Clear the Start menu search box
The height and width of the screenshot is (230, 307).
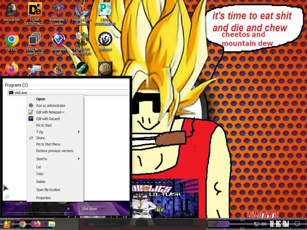coord(68,209)
